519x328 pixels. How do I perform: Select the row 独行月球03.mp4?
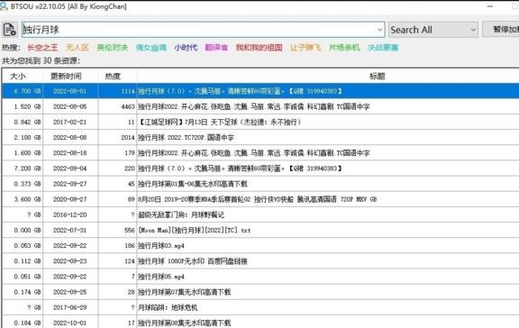point(260,246)
